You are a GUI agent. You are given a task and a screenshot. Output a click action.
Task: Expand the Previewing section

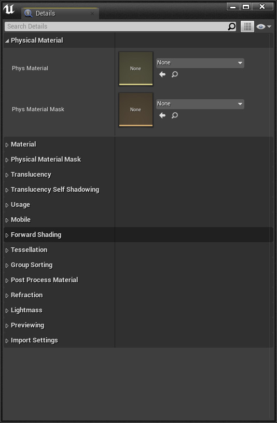point(7,326)
